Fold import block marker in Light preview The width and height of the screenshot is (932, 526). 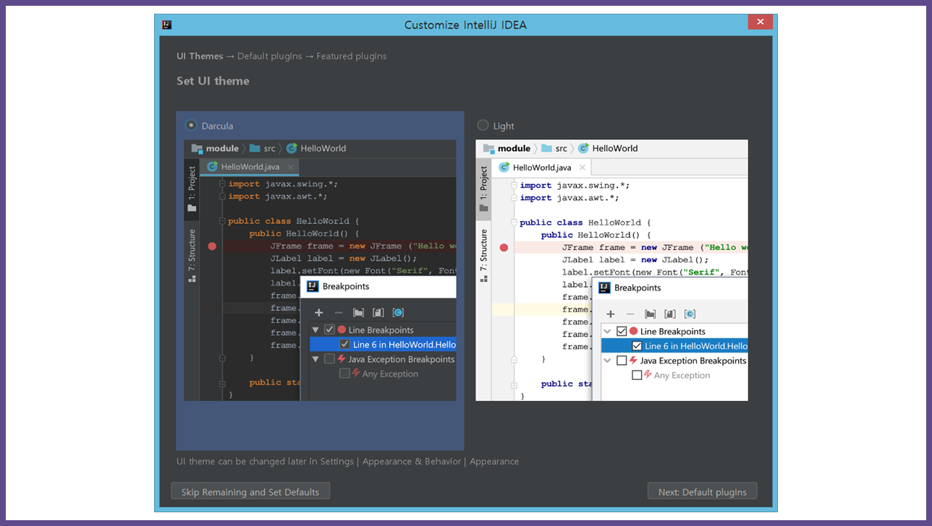click(514, 185)
